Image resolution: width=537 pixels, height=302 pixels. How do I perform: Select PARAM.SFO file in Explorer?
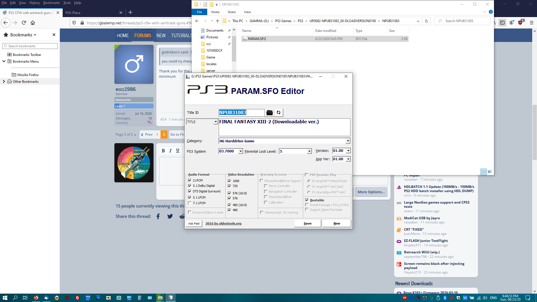[x=325, y=39]
